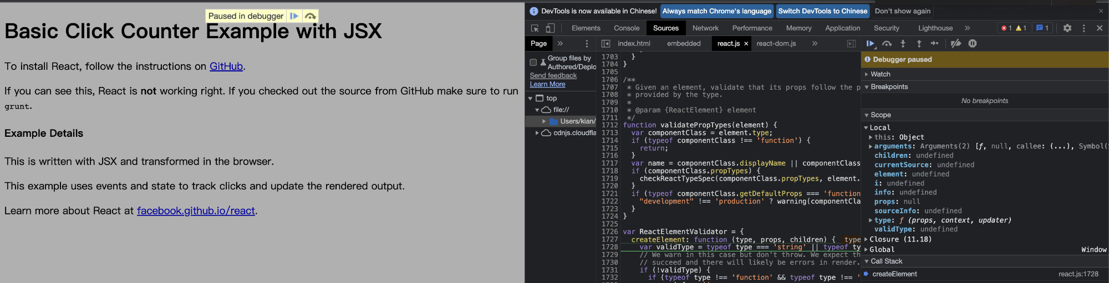Click Switch DevTools to Chinese button
Screen dimensions: 1109x283
click(x=822, y=11)
